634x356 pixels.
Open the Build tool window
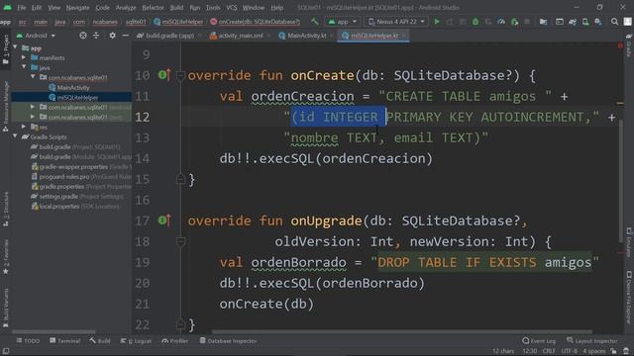click(100, 341)
